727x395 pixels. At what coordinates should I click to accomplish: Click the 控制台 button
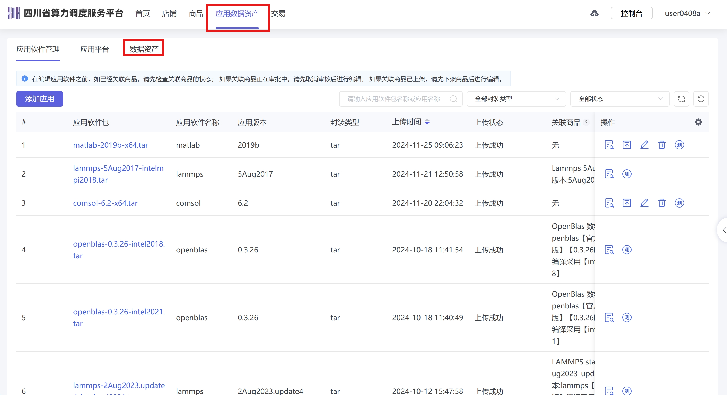coord(632,13)
